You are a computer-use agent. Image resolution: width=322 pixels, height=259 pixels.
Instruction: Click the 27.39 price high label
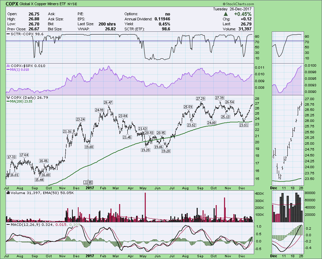[220, 98]
